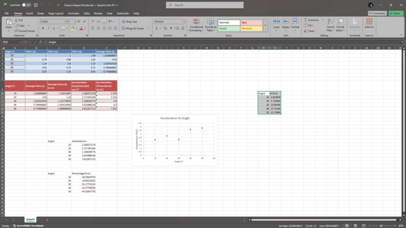Click the Share button
This screenshot has width=406, height=228.
click(x=396, y=13)
